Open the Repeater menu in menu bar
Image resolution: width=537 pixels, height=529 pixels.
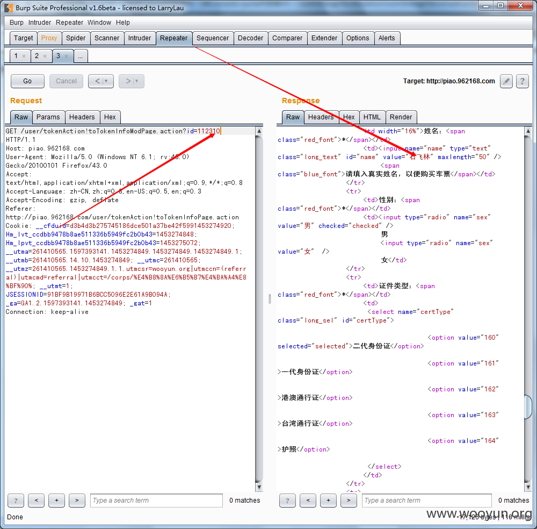pyautogui.click(x=69, y=22)
